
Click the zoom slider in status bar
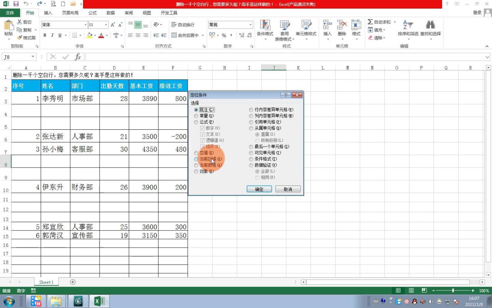(x=453, y=291)
